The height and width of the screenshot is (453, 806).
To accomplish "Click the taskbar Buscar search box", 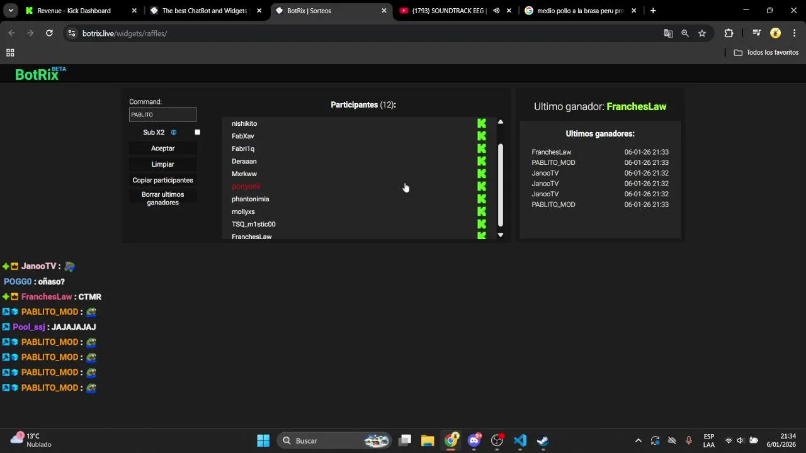I will coord(335,440).
